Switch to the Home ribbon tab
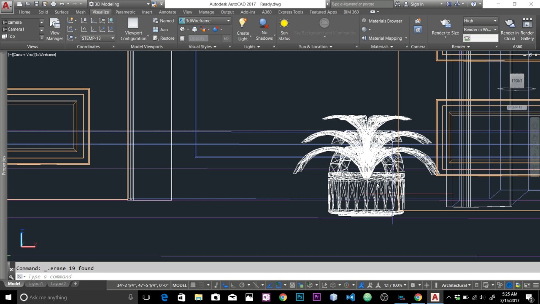Screen dimensions: 540x304 pos(24,12)
